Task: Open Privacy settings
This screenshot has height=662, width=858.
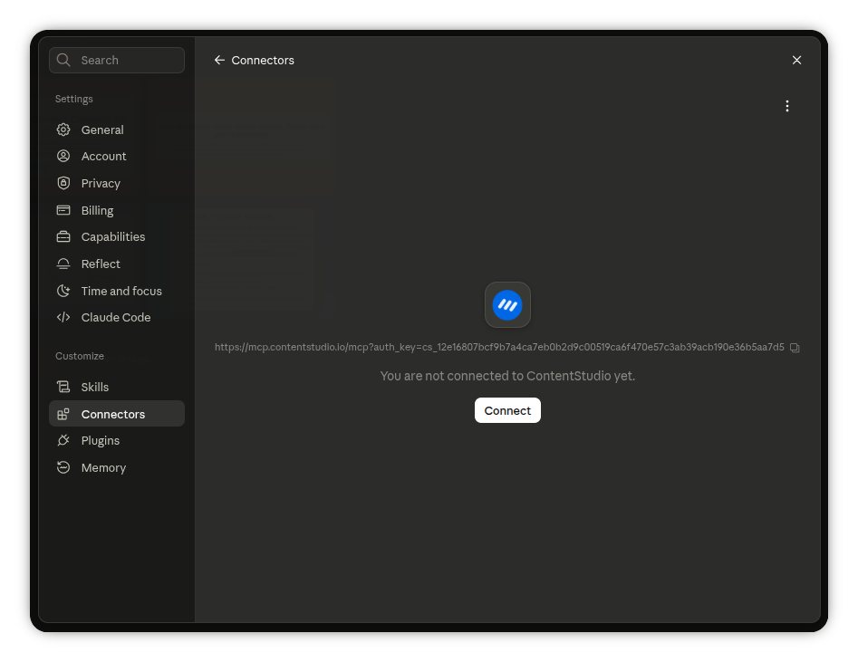Action: (117, 183)
